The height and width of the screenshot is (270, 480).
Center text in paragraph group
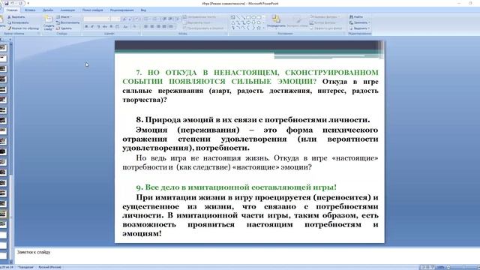tap(151, 27)
